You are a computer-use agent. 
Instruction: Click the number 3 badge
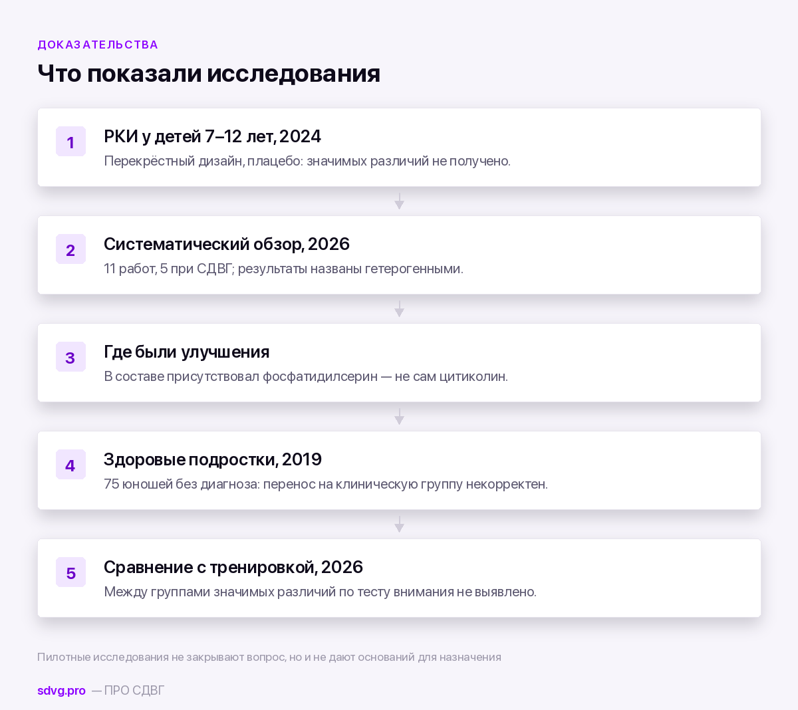click(x=70, y=357)
